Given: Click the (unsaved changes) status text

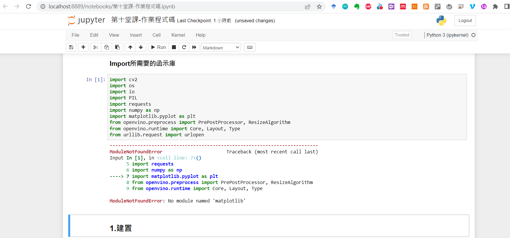Looking at the screenshot, I should point(255,21).
